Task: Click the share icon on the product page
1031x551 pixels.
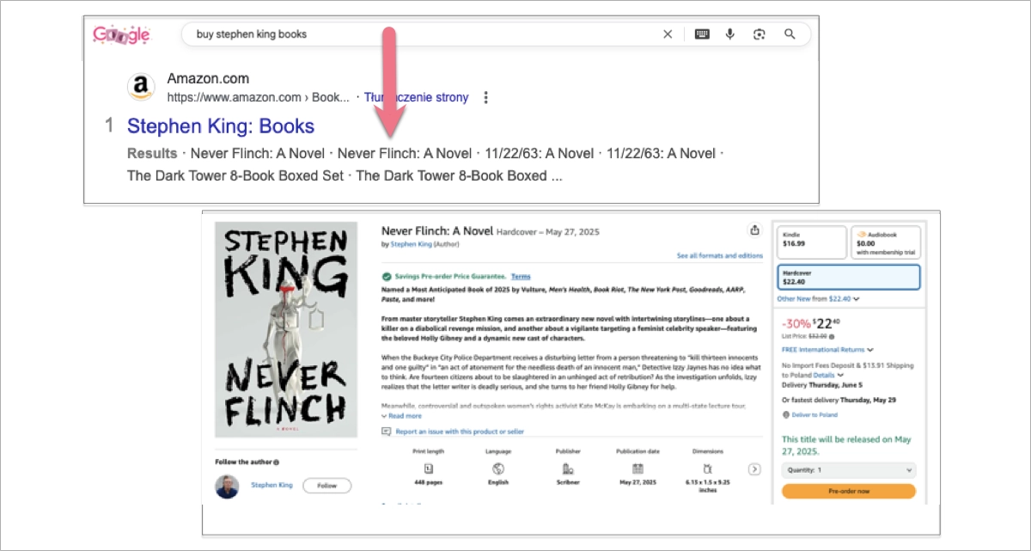Action: [755, 230]
